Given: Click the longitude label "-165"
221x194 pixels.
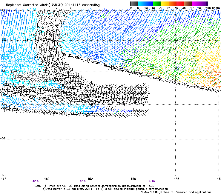Looking at the screenshot, I should 3,179.
